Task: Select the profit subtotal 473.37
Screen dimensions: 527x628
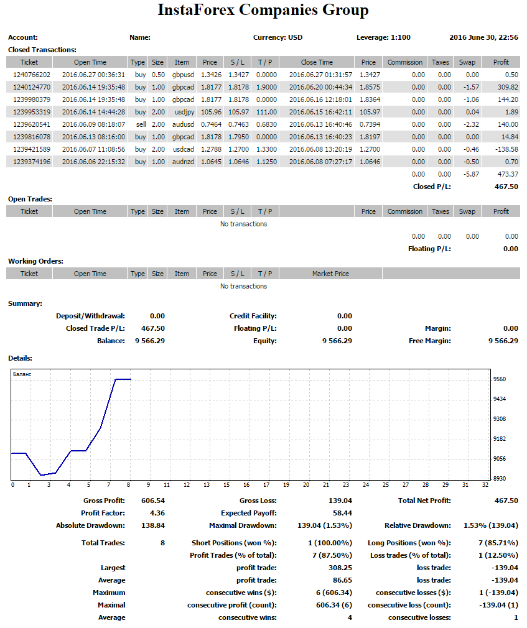Action: [508, 174]
